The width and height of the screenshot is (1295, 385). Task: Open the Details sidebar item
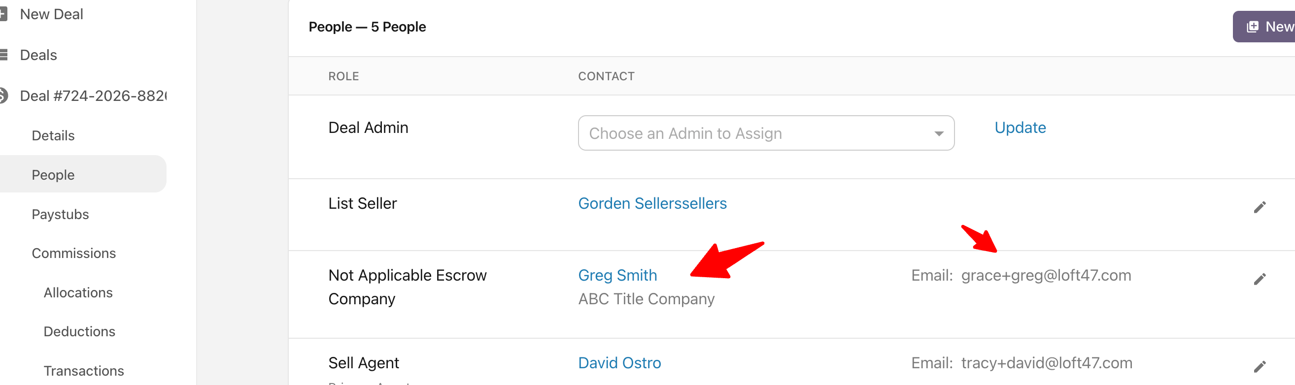click(x=53, y=135)
